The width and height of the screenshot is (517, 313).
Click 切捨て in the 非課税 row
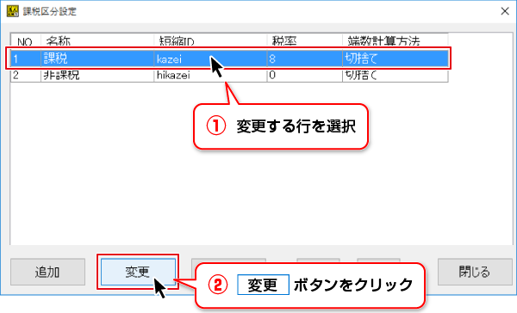[396, 75]
